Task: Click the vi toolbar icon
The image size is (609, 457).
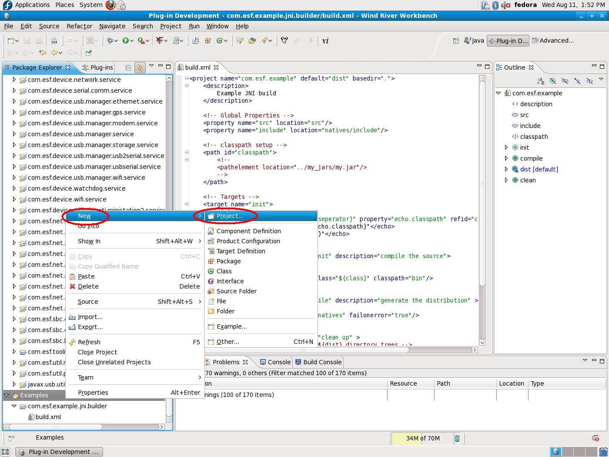Action: click(325, 40)
